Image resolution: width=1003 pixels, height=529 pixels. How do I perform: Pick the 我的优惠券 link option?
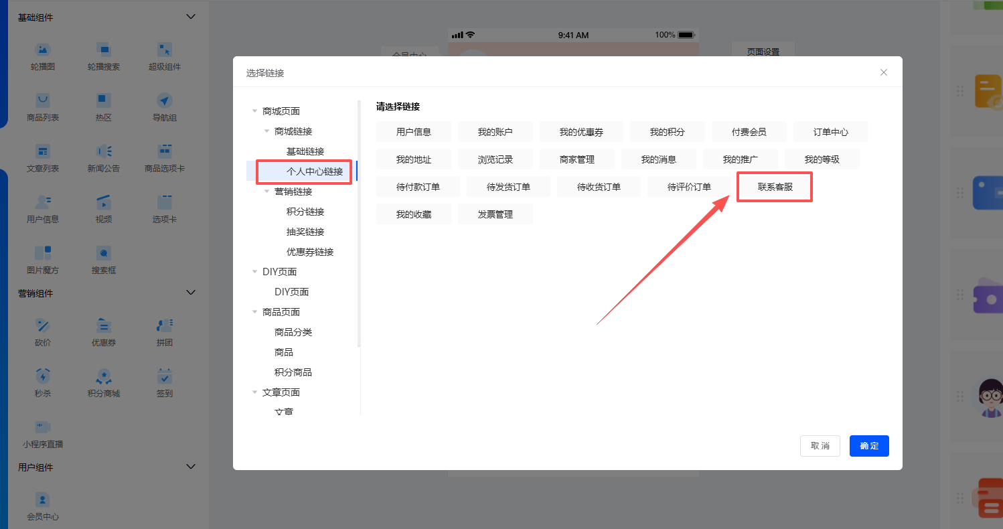pos(581,132)
